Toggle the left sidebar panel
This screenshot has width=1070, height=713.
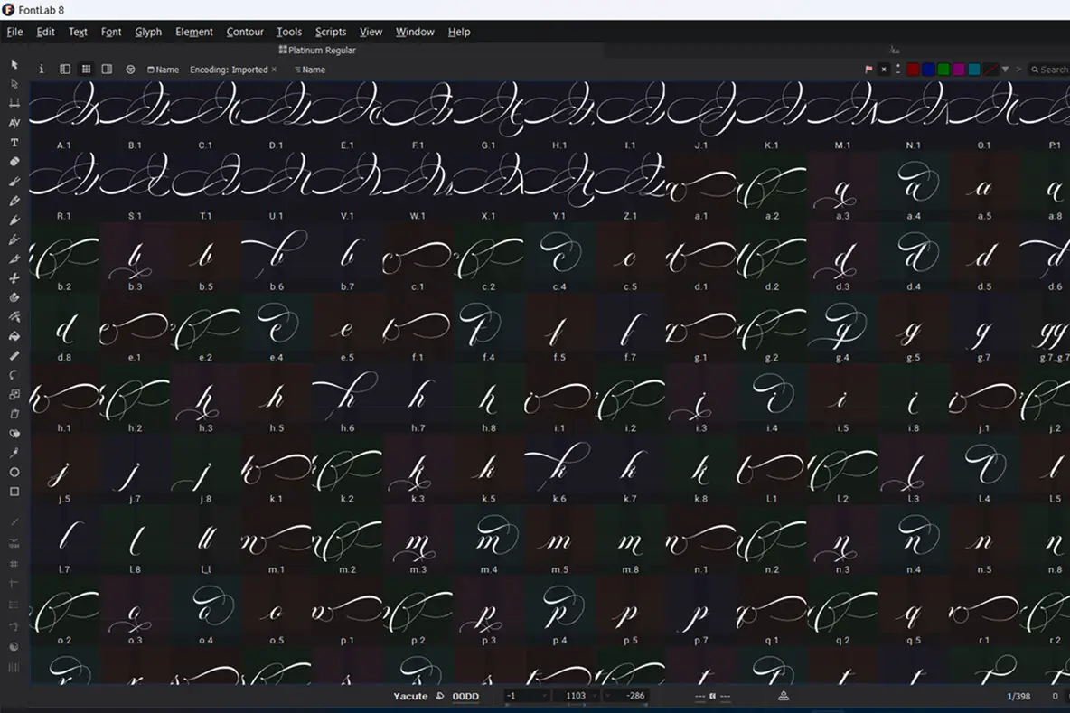(65, 70)
